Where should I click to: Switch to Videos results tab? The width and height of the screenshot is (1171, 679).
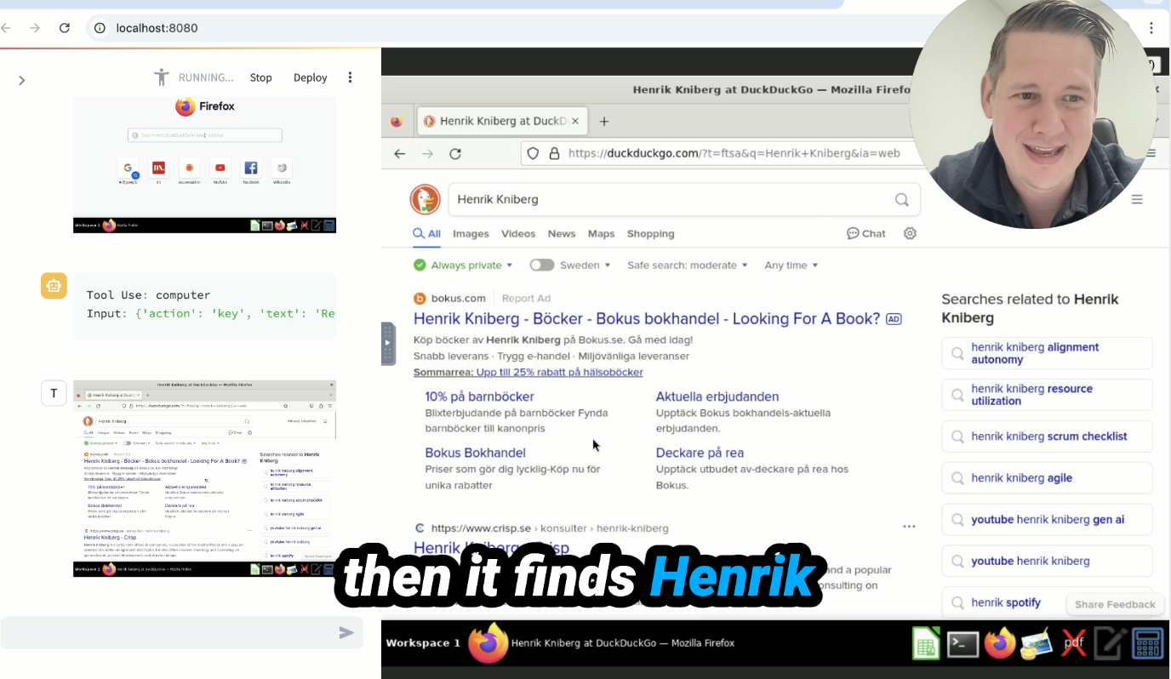coord(518,233)
